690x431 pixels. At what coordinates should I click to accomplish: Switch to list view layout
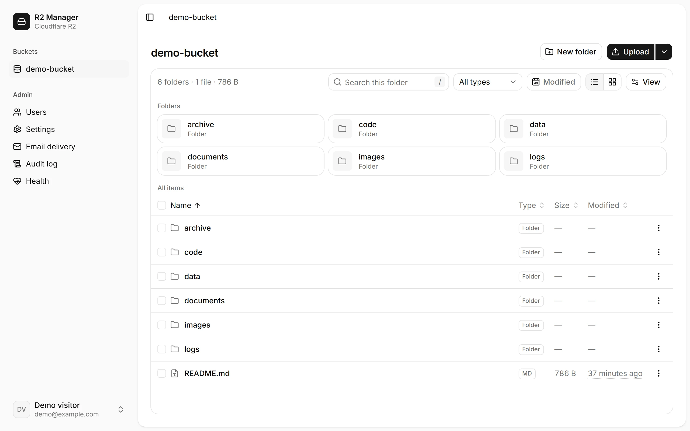pos(595,82)
